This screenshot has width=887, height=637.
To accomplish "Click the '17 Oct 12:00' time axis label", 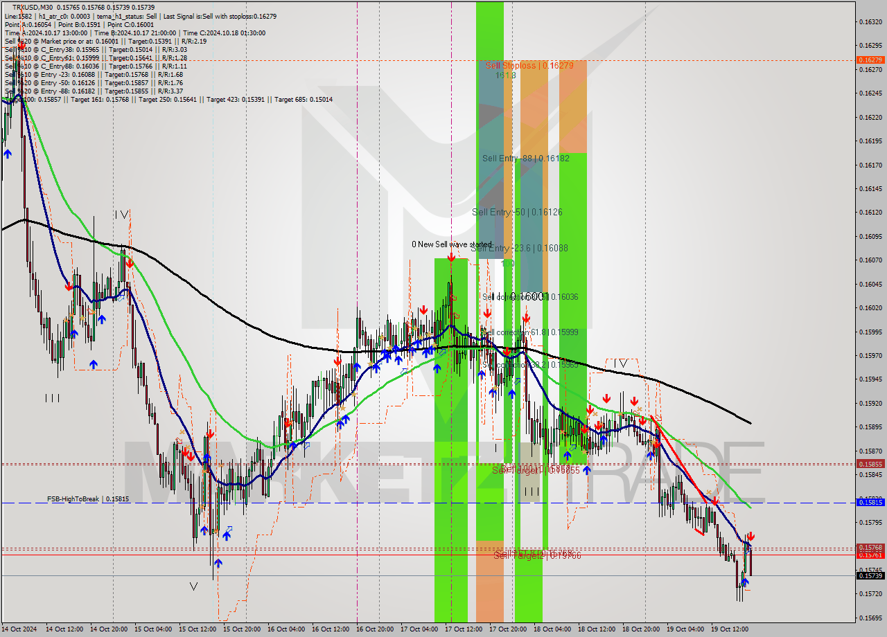I will pyautogui.click(x=463, y=629).
